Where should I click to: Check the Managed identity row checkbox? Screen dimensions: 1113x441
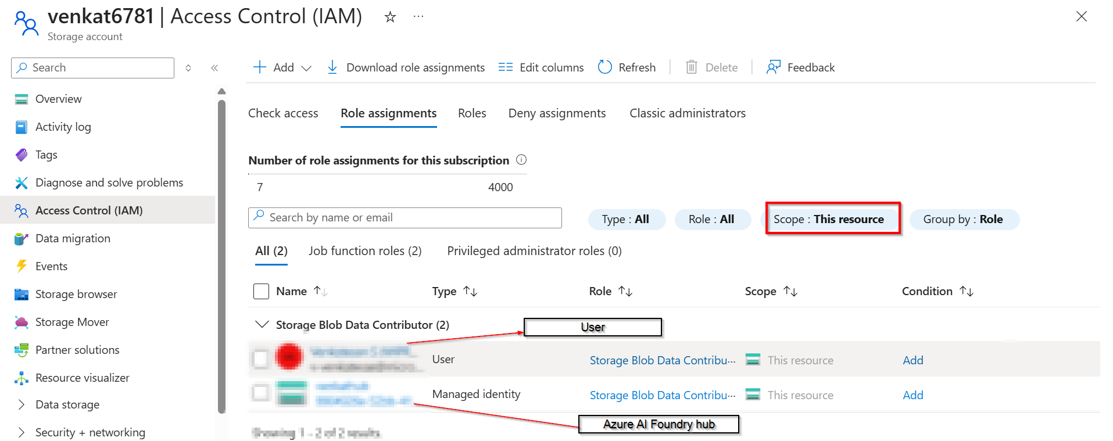click(260, 393)
